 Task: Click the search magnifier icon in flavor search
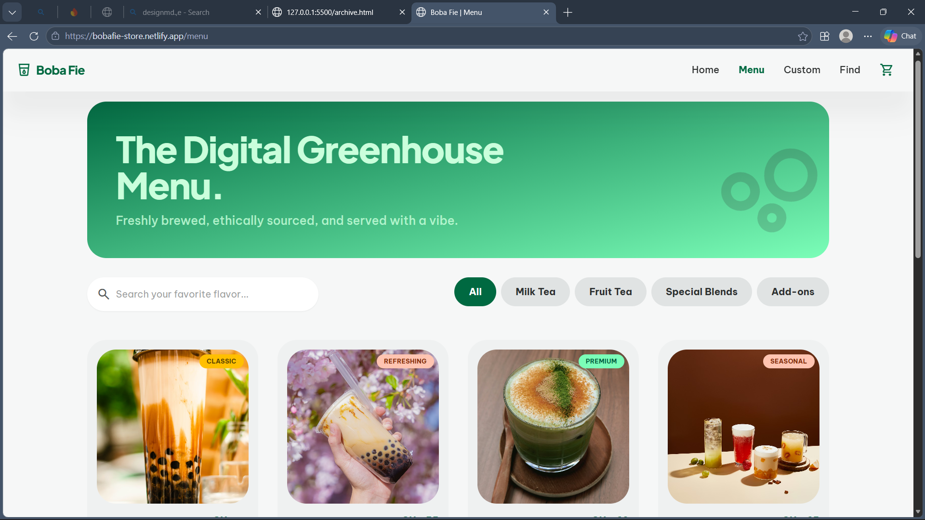pos(104,294)
